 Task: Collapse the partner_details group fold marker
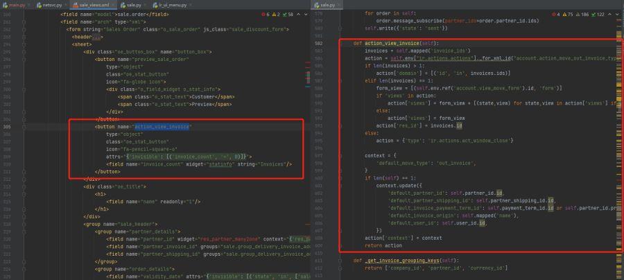pos(24,231)
